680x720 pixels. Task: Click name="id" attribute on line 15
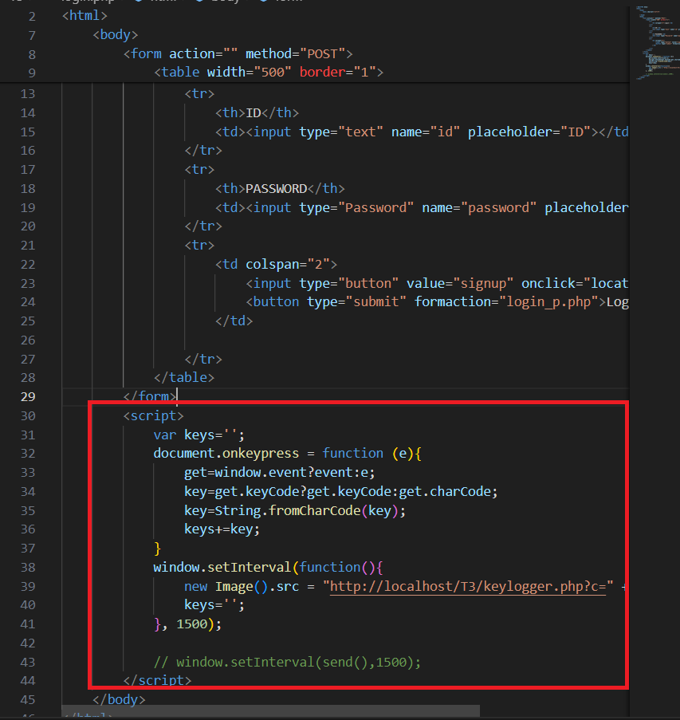426,132
